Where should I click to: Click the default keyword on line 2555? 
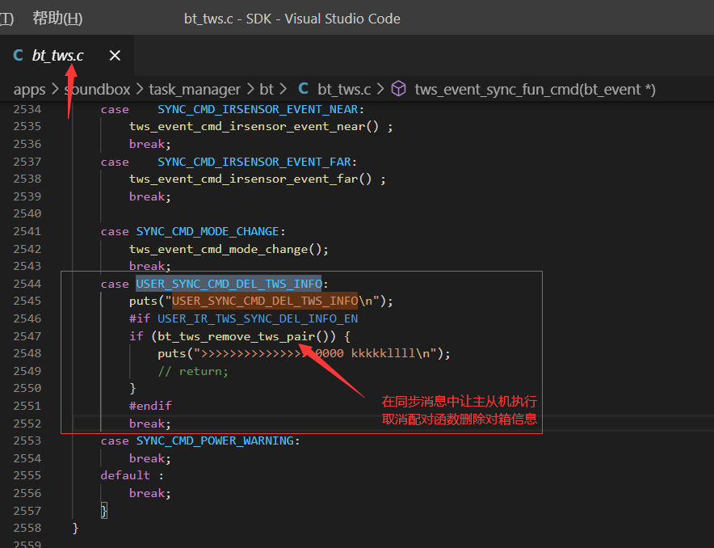click(125, 475)
